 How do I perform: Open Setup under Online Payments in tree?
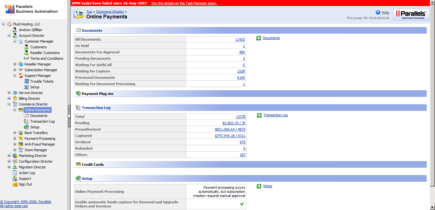tap(35, 127)
